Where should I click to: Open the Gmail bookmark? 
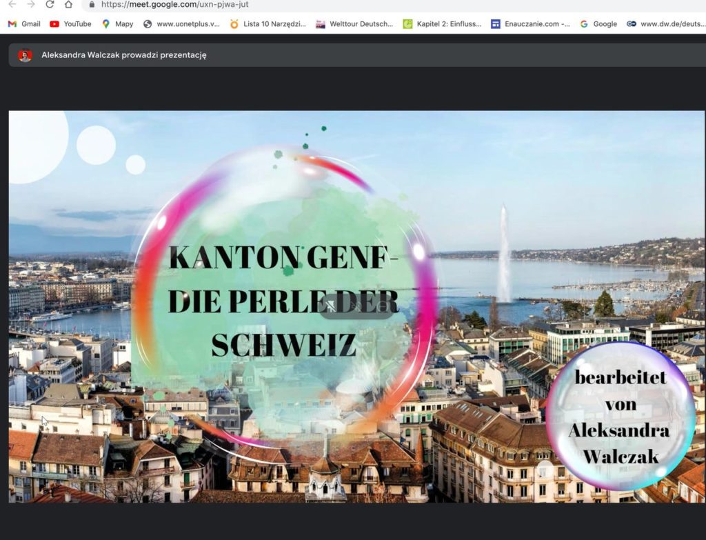24,23
